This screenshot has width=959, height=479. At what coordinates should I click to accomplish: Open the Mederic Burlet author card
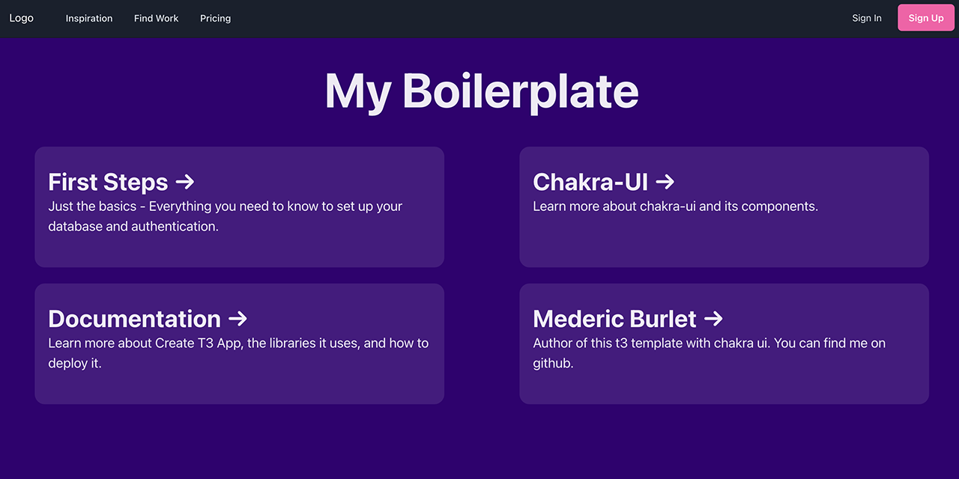[x=724, y=344]
